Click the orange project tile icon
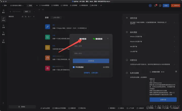The width and height of the screenshot is (182, 111). (x=48, y=58)
